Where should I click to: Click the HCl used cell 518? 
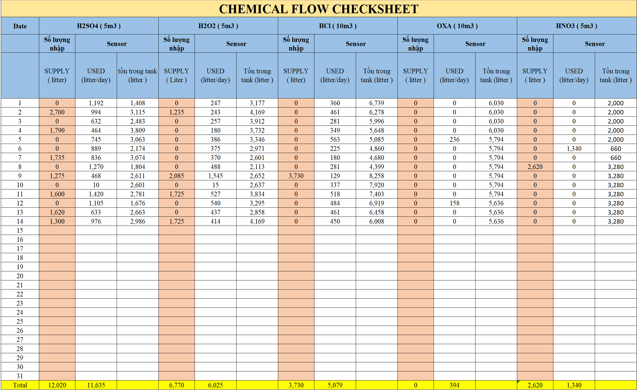[x=335, y=194]
